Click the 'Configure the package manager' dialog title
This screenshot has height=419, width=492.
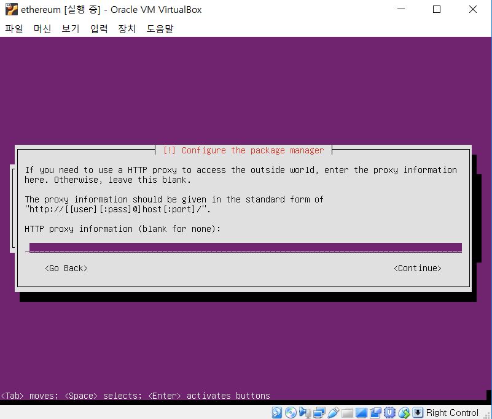(x=243, y=150)
